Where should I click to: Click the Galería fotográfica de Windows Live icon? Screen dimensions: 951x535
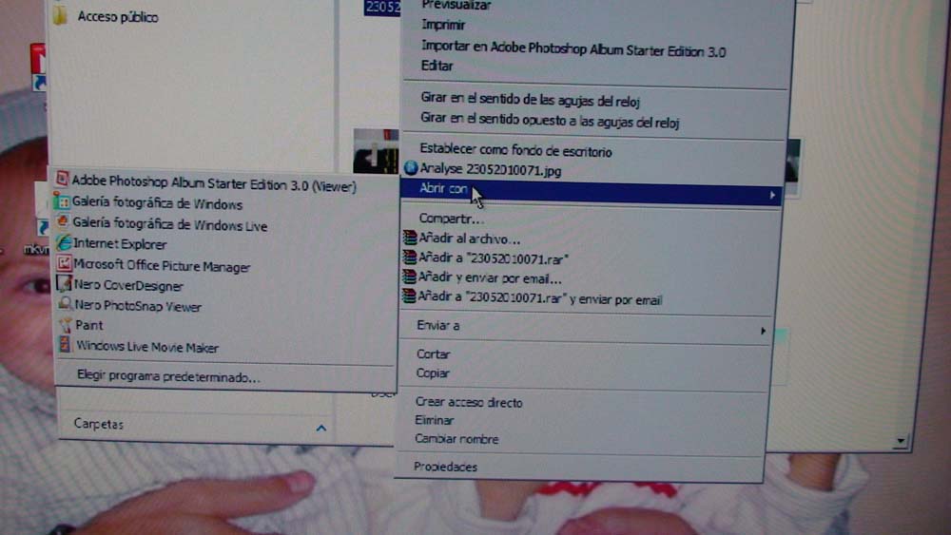[x=63, y=221]
